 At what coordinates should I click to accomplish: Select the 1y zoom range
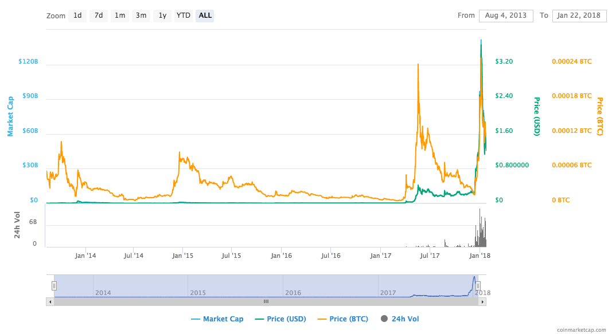pyautogui.click(x=162, y=15)
